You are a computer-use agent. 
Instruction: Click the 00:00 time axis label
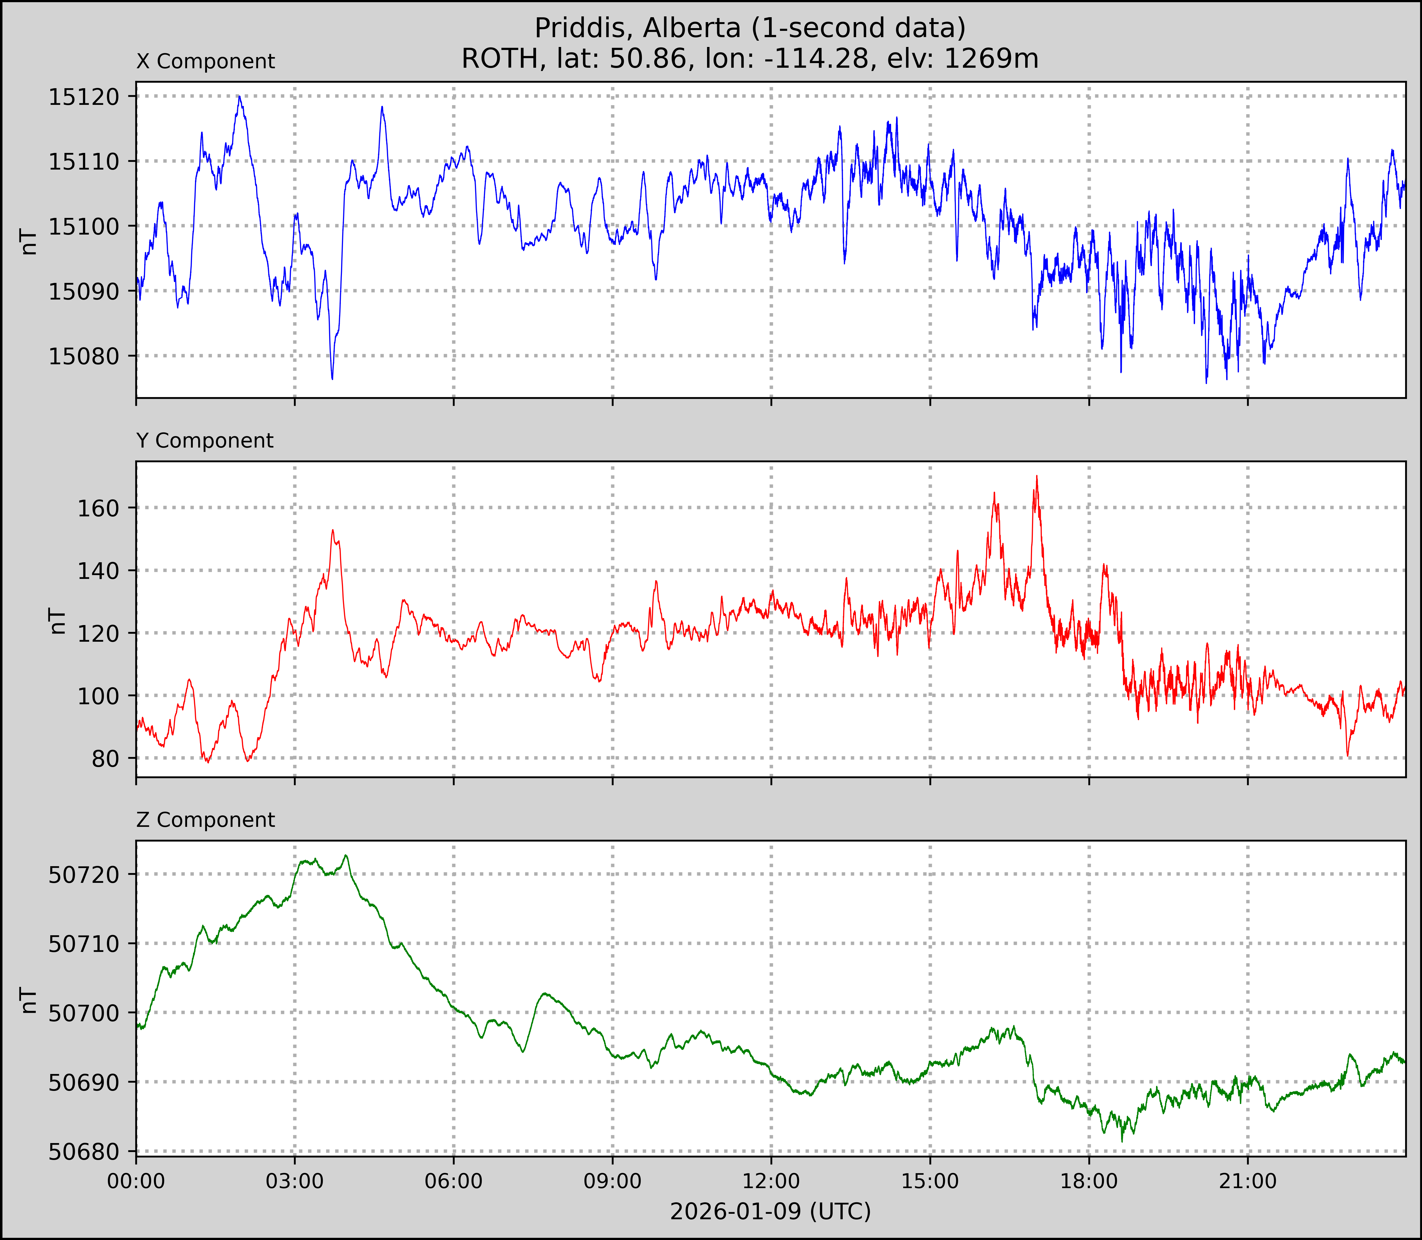(x=136, y=1181)
